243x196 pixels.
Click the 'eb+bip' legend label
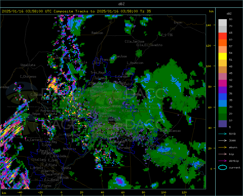tap(234, 161)
